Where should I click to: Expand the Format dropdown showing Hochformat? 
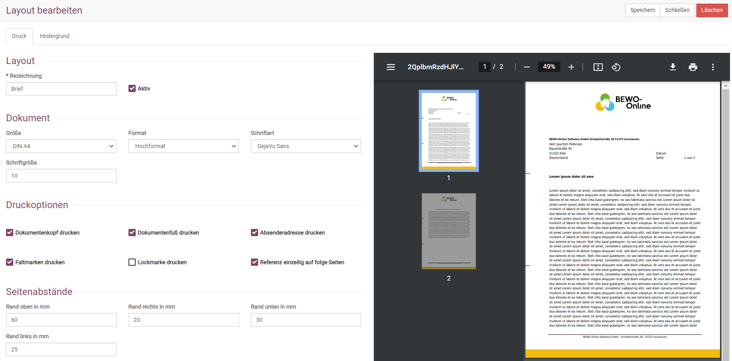point(183,146)
